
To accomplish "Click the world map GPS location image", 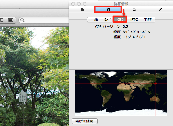I will [121, 93].
